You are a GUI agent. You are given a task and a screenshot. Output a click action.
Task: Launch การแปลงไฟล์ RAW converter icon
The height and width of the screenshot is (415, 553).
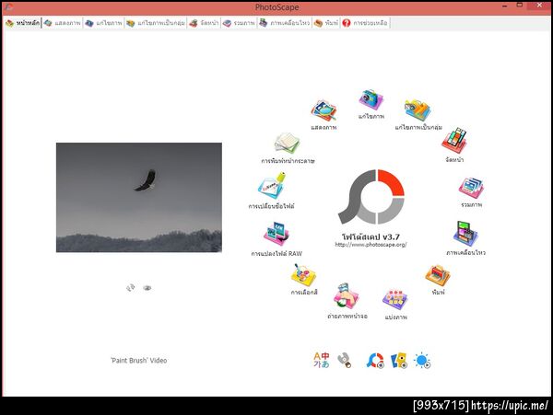[276, 234]
